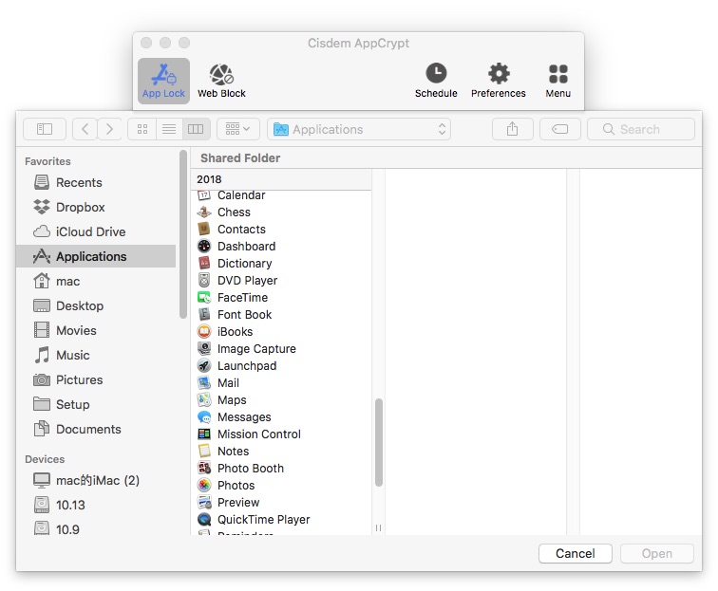The image size is (718, 591).
Task: Open Documents in the sidebar
Action: tap(96, 430)
